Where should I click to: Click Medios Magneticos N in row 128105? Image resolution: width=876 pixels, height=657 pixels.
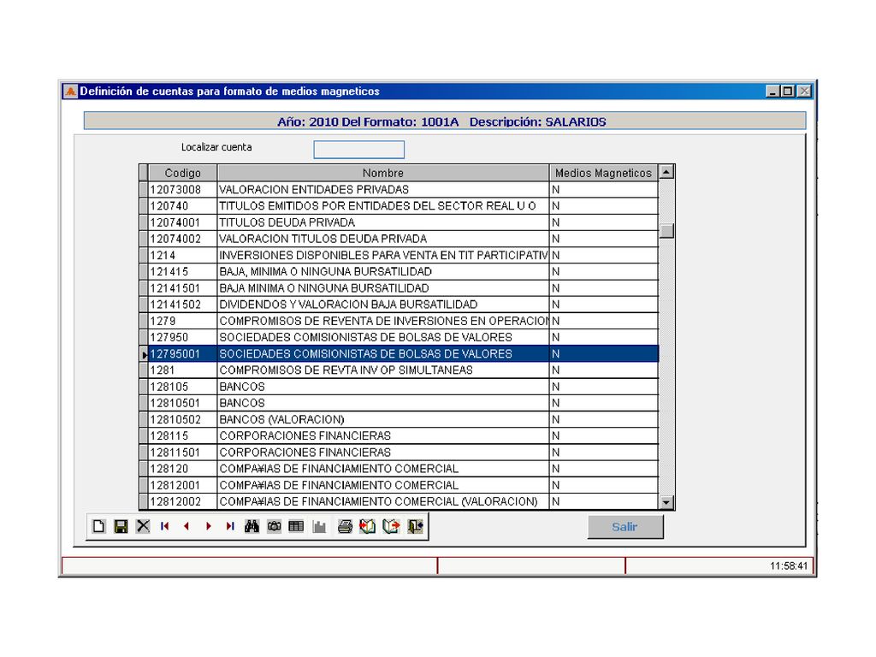click(604, 387)
